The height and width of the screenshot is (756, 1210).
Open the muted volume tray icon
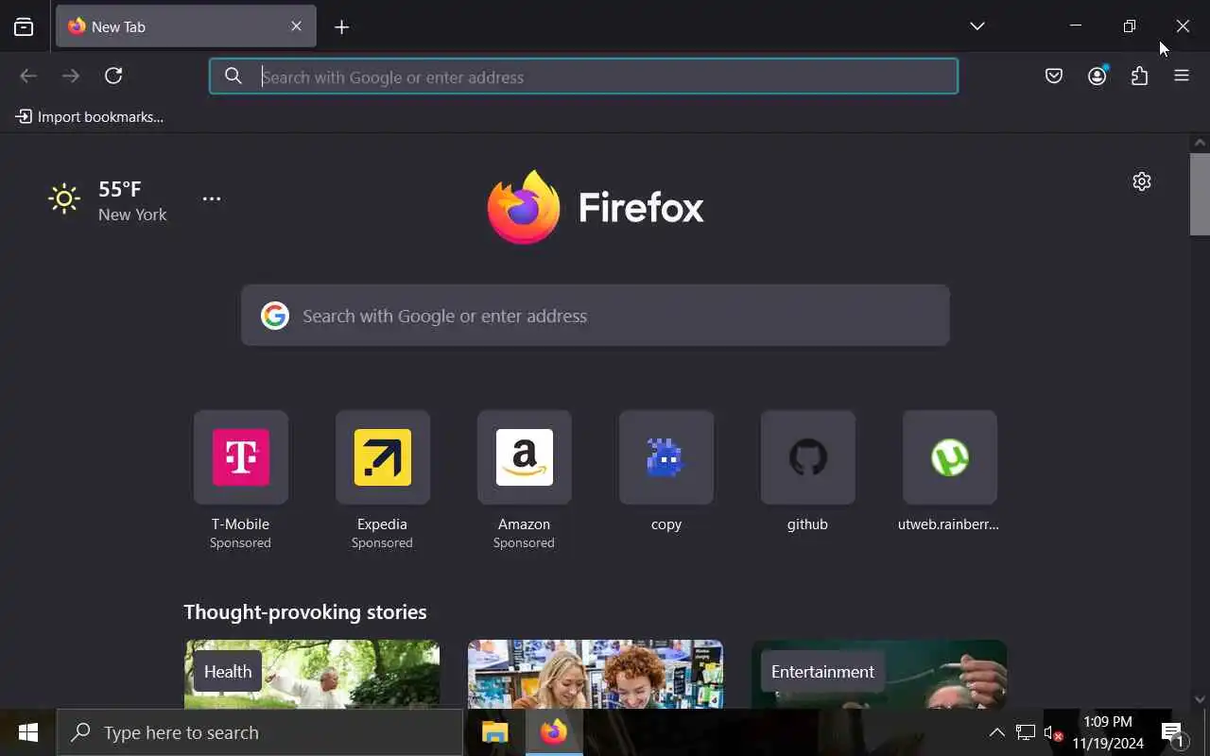click(1053, 732)
